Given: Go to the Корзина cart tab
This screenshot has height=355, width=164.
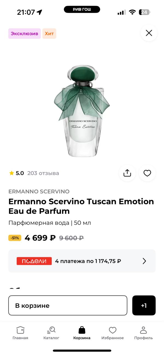Looking at the screenshot, I should click(x=82, y=333).
